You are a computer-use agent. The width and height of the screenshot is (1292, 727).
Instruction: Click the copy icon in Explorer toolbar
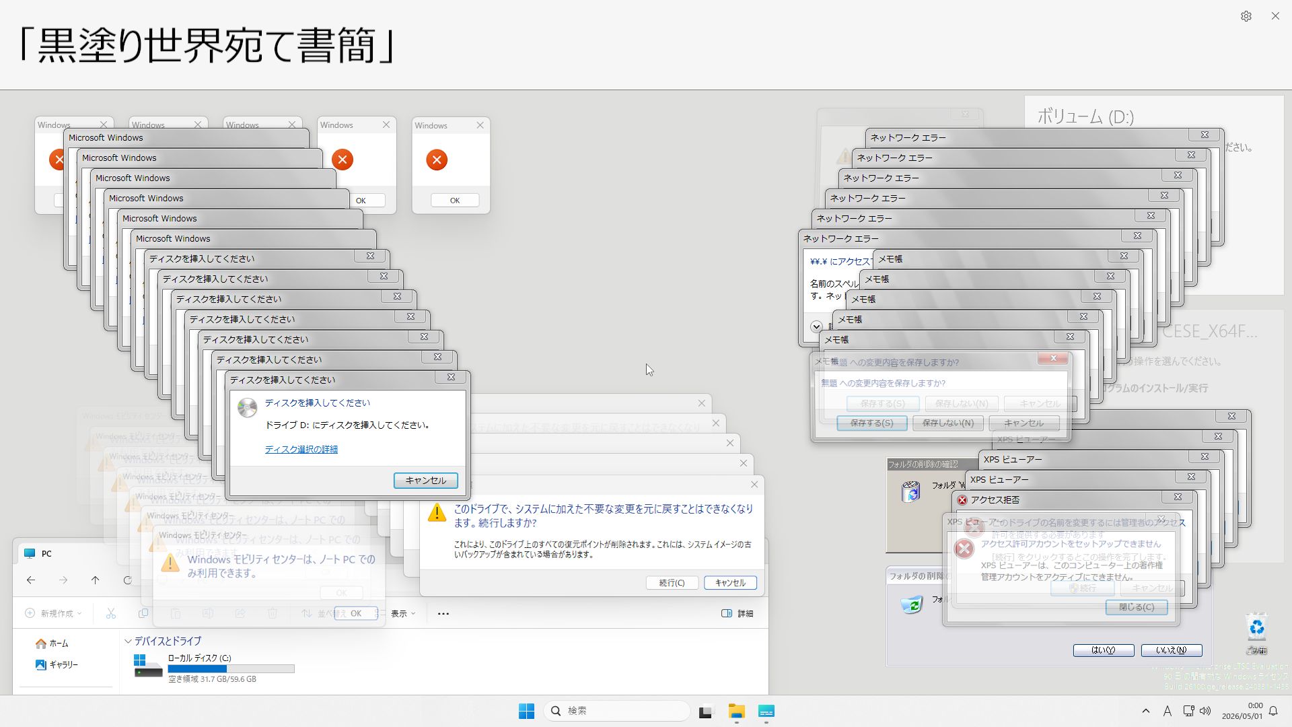point(143,614)
